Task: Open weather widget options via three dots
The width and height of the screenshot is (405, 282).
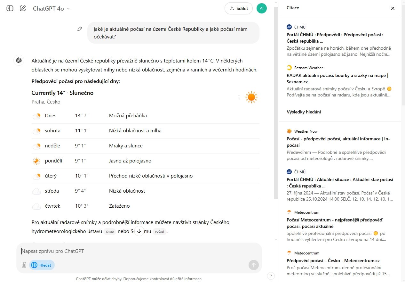Action: pos(239,97)
